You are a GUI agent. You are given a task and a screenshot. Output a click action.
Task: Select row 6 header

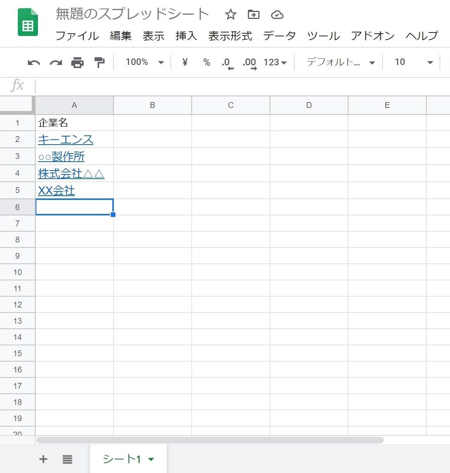click(x=17, y=207)
